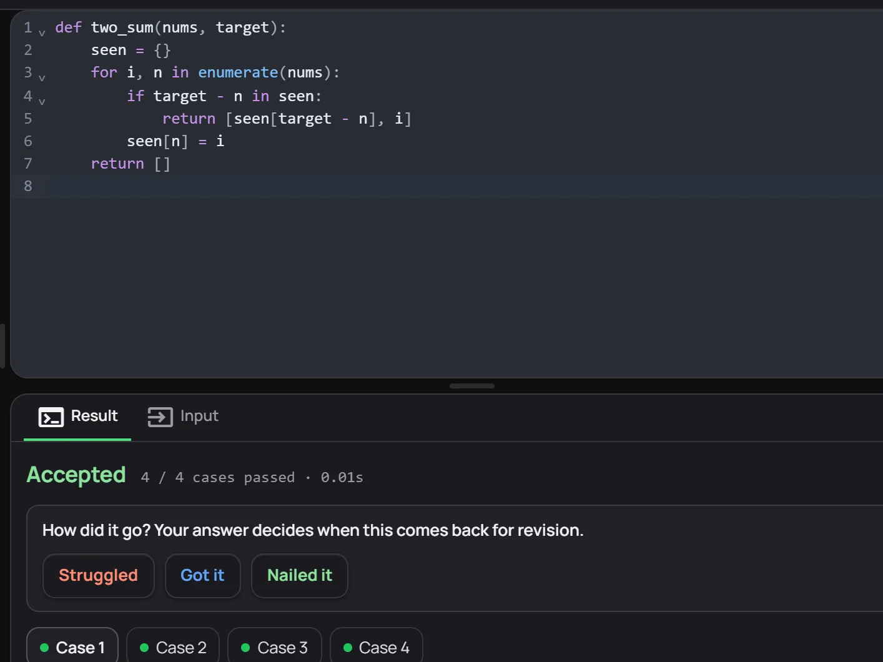The image size is (883, 662).
Task: Click the green dot on Case 3
Action: pyautogui.click(x=245, y=648)
